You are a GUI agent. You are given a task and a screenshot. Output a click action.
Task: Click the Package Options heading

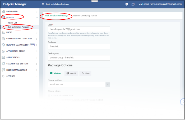60,65
